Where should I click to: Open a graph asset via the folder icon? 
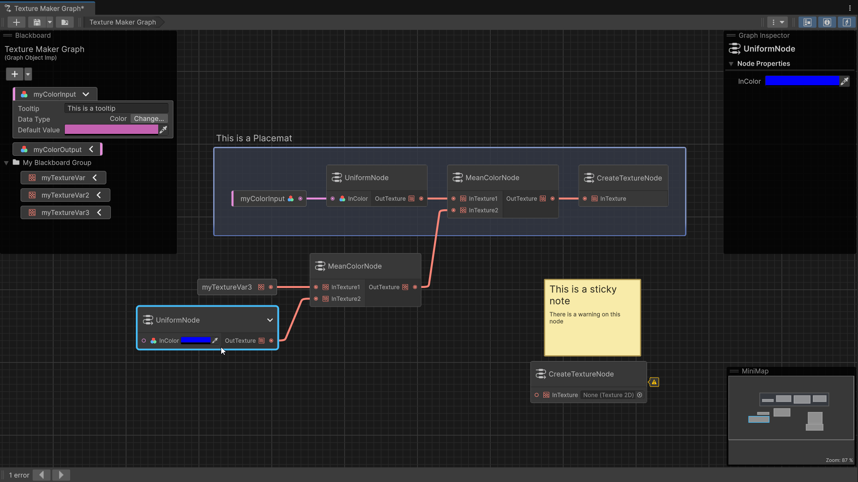(x=64, y=22)
